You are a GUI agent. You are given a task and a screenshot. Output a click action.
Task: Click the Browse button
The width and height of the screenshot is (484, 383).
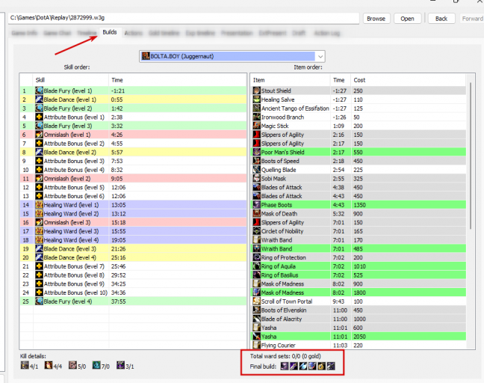pyautogui.click(x=376, y=19)
